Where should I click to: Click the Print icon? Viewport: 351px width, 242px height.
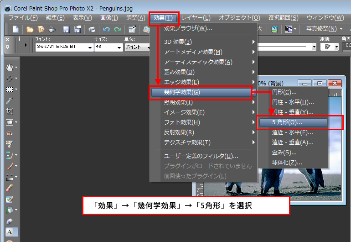coord(92,29)
